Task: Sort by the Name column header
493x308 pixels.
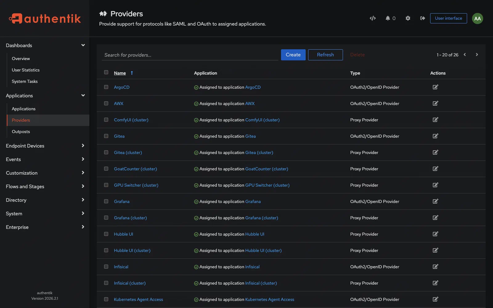Action: [120, 73]
